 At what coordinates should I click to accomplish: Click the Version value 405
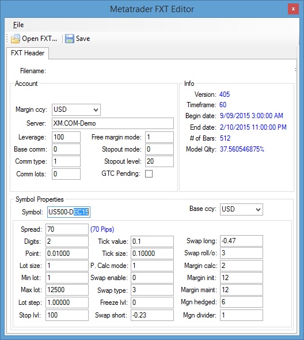225,95
